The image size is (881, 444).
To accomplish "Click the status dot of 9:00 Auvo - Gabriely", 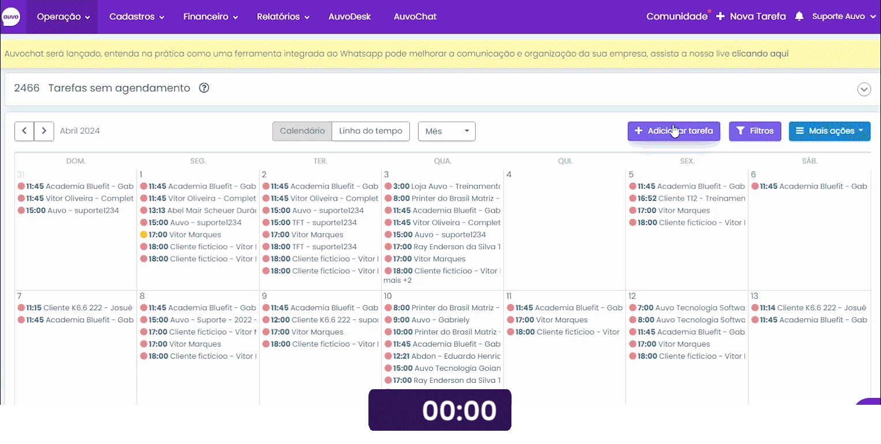I will pos(388,319).
